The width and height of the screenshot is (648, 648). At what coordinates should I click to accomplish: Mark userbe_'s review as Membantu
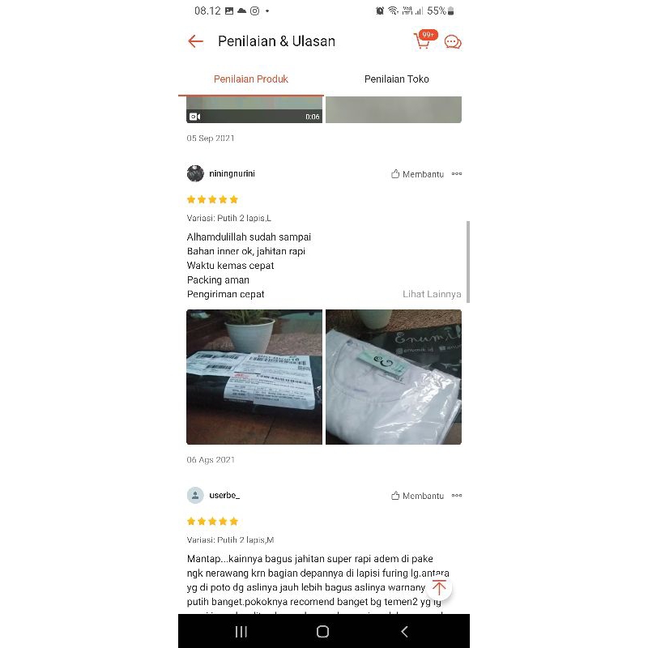coord(417,496)
